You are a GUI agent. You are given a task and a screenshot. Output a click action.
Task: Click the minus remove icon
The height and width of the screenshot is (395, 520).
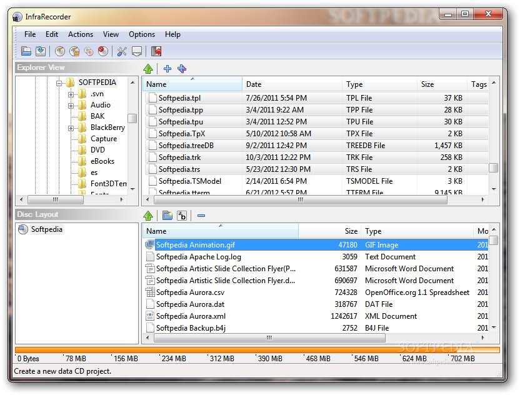201,216
